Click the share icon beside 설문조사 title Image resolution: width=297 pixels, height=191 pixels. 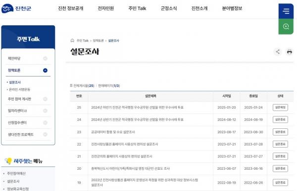[278, 52]
